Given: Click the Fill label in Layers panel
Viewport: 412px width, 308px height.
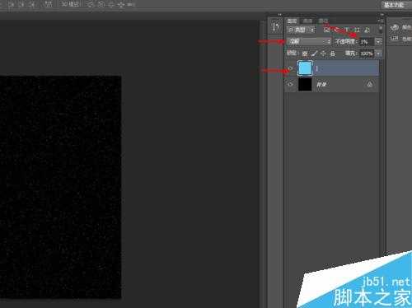Looking at the screenshot, I should tap(350, 54).
